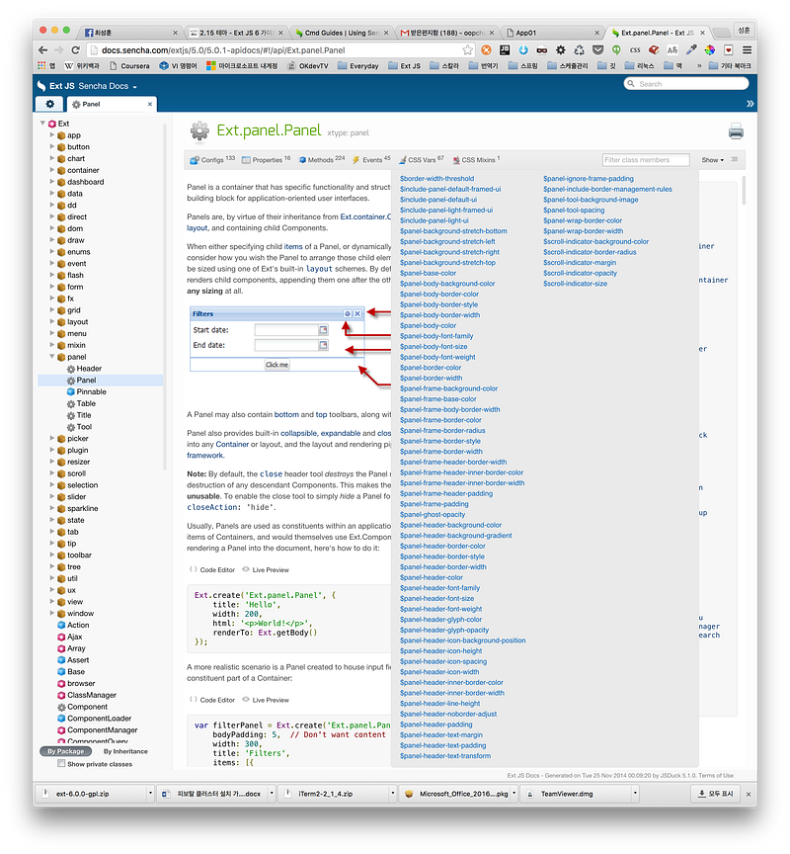The image size is (790, 854).
Task: Open the Ext JS bookmarks folder
Action: click(404, 66)
